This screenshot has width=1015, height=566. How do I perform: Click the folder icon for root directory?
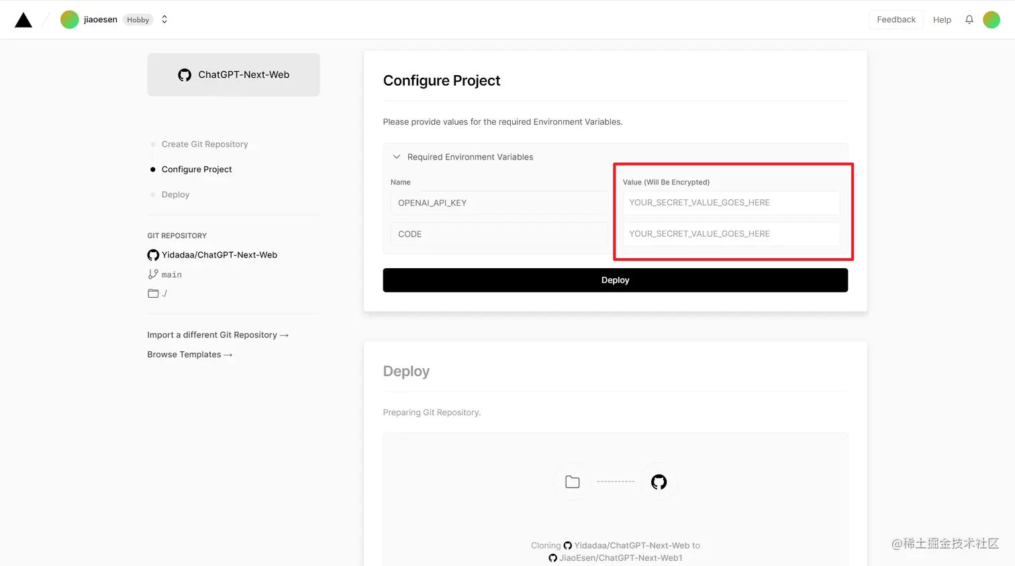[x=153, y=293]
